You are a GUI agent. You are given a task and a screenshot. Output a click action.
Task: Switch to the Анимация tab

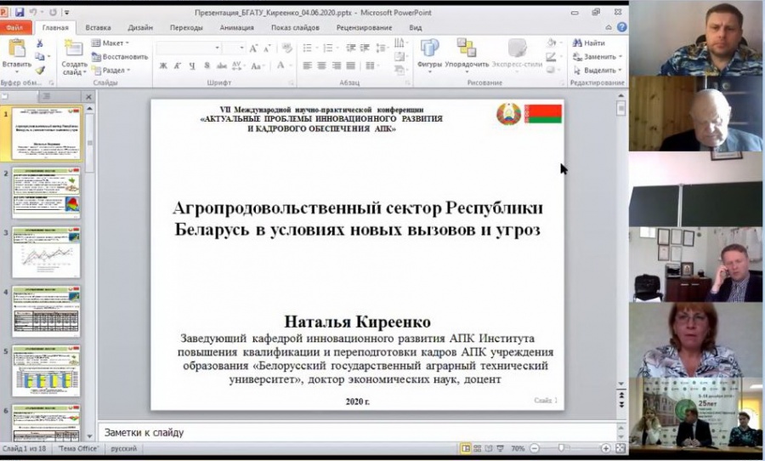click(x=236, y=27)
